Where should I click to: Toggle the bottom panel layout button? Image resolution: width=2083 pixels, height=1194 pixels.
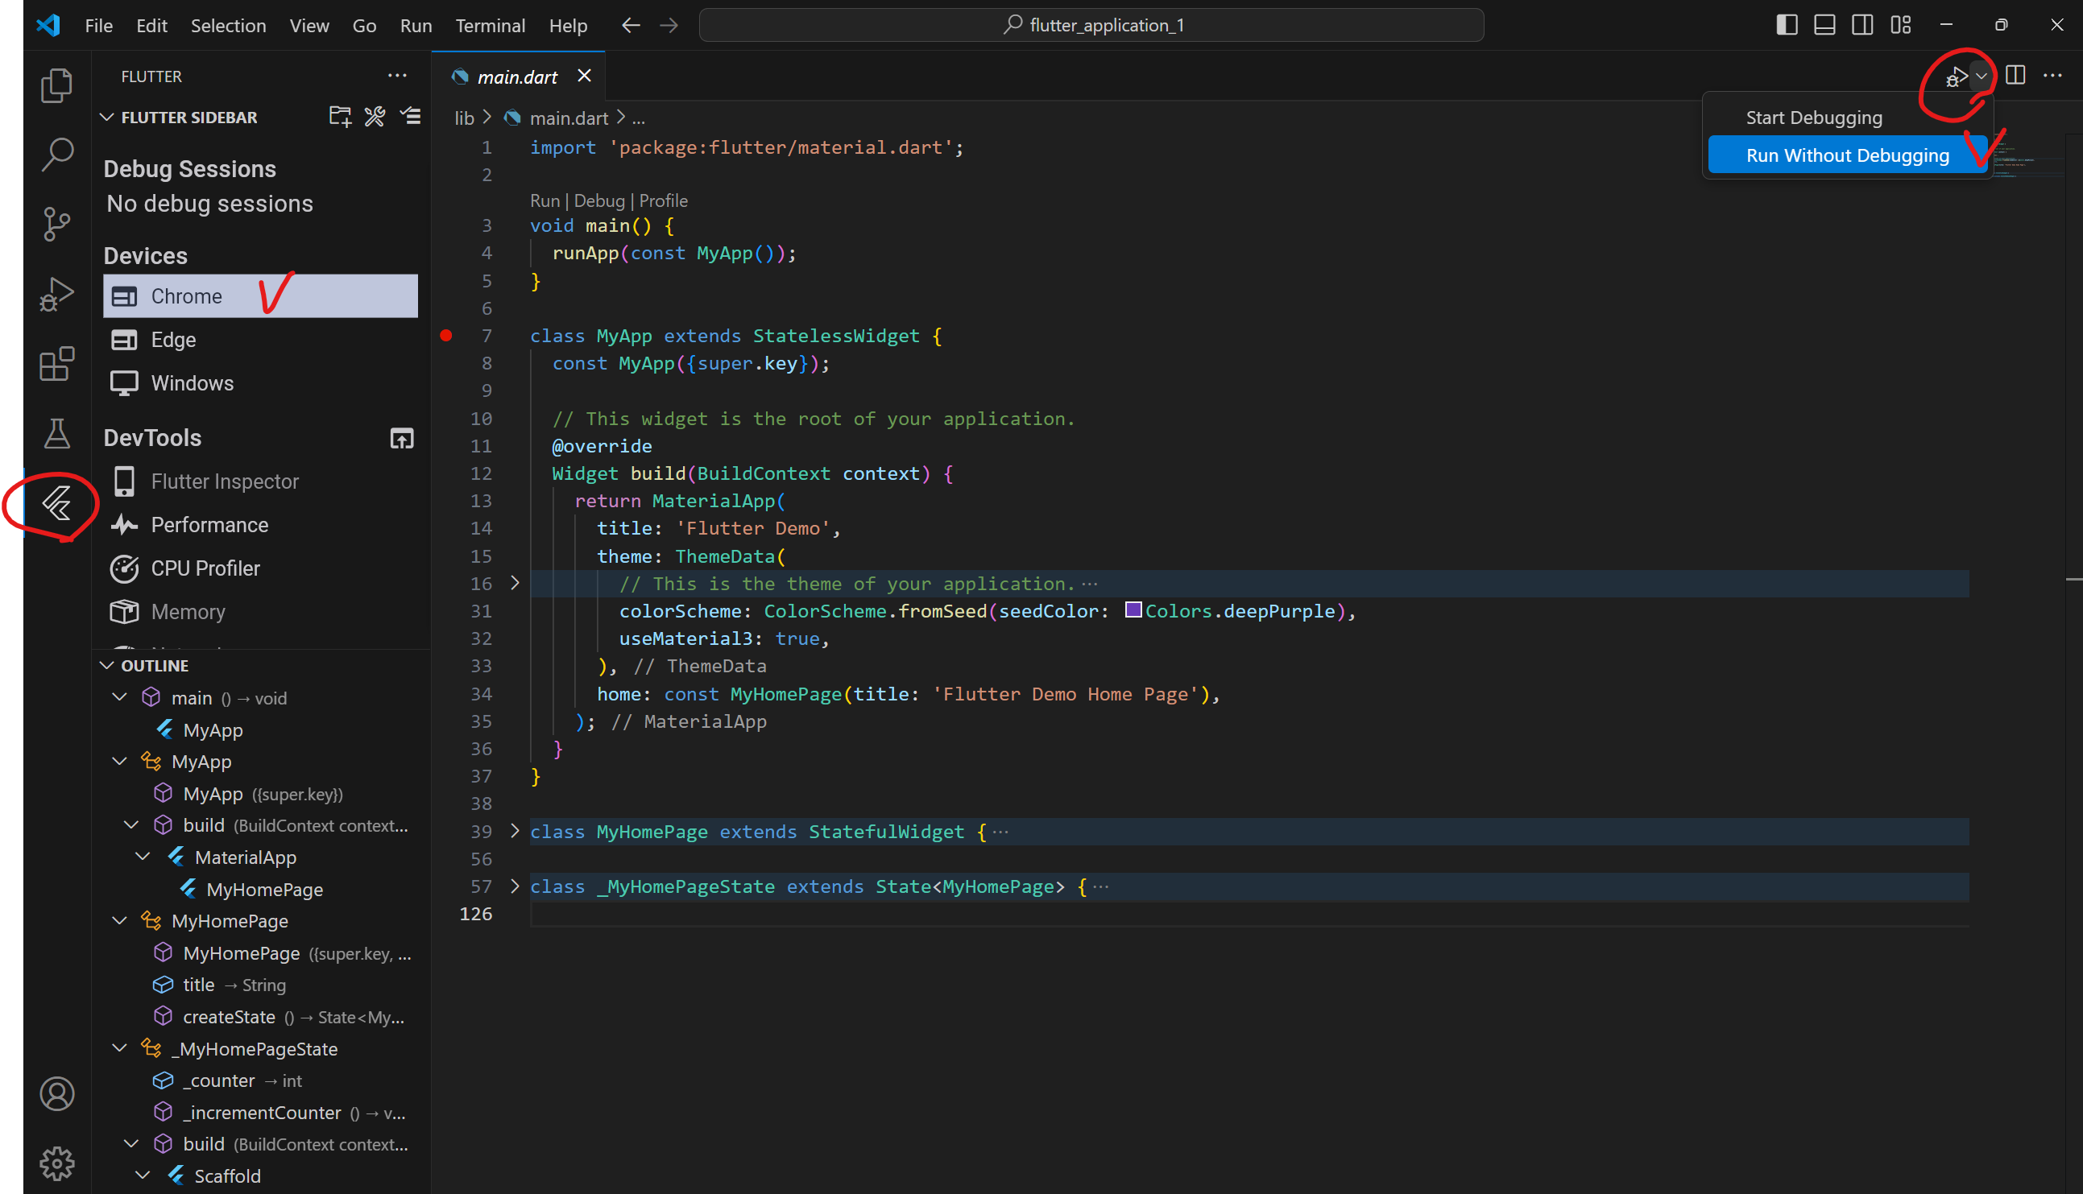tap(1824, 26)
